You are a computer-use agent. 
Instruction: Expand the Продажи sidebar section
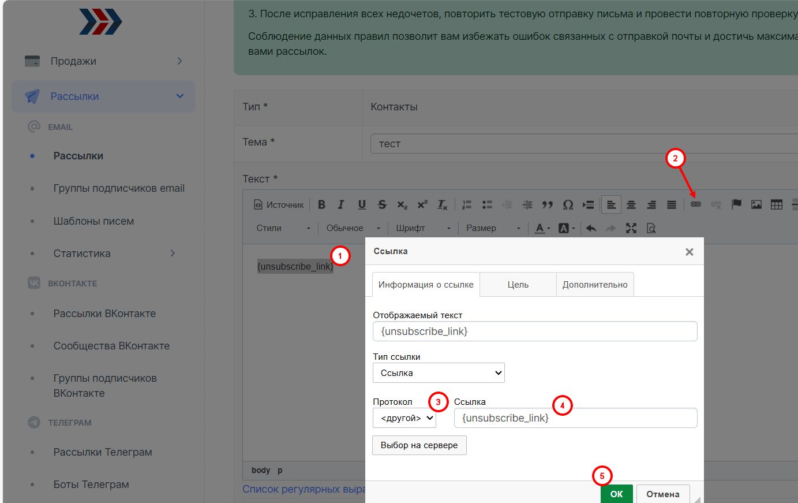click(103, 61)
